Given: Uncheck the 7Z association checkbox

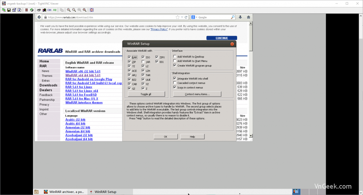Looking at the screenshot, I should pyautogui.click(x=129, y=66).
